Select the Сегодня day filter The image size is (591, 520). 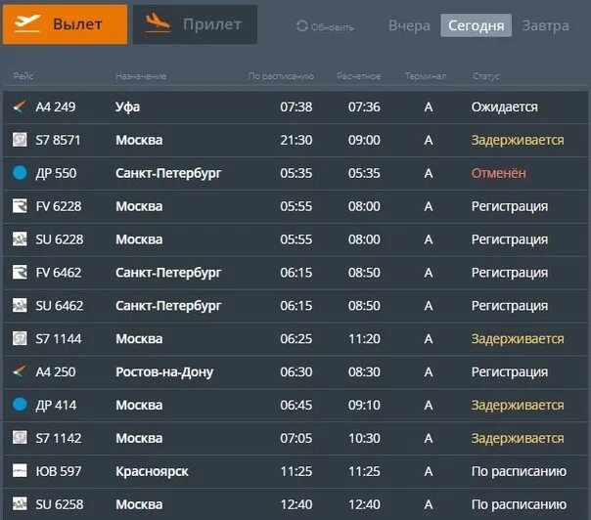(x=476, y=25)
